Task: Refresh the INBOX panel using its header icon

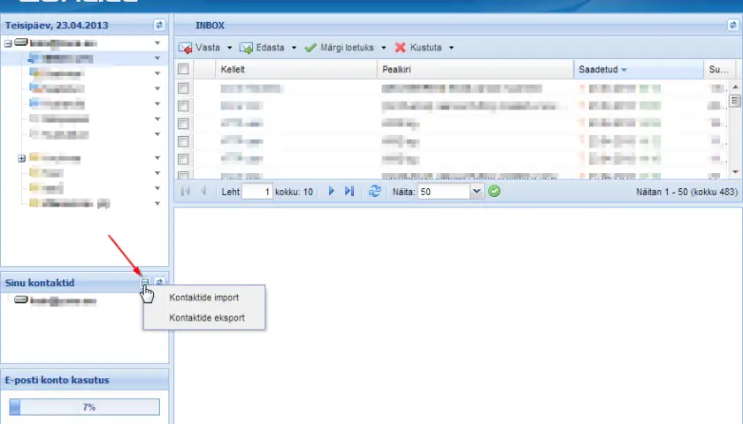Action: click(732, 25)
